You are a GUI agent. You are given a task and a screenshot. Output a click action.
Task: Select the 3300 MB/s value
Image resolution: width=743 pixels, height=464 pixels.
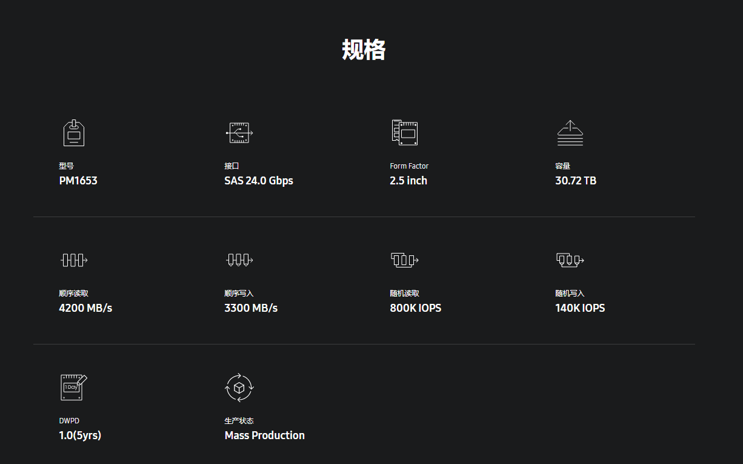pos(251,308)
